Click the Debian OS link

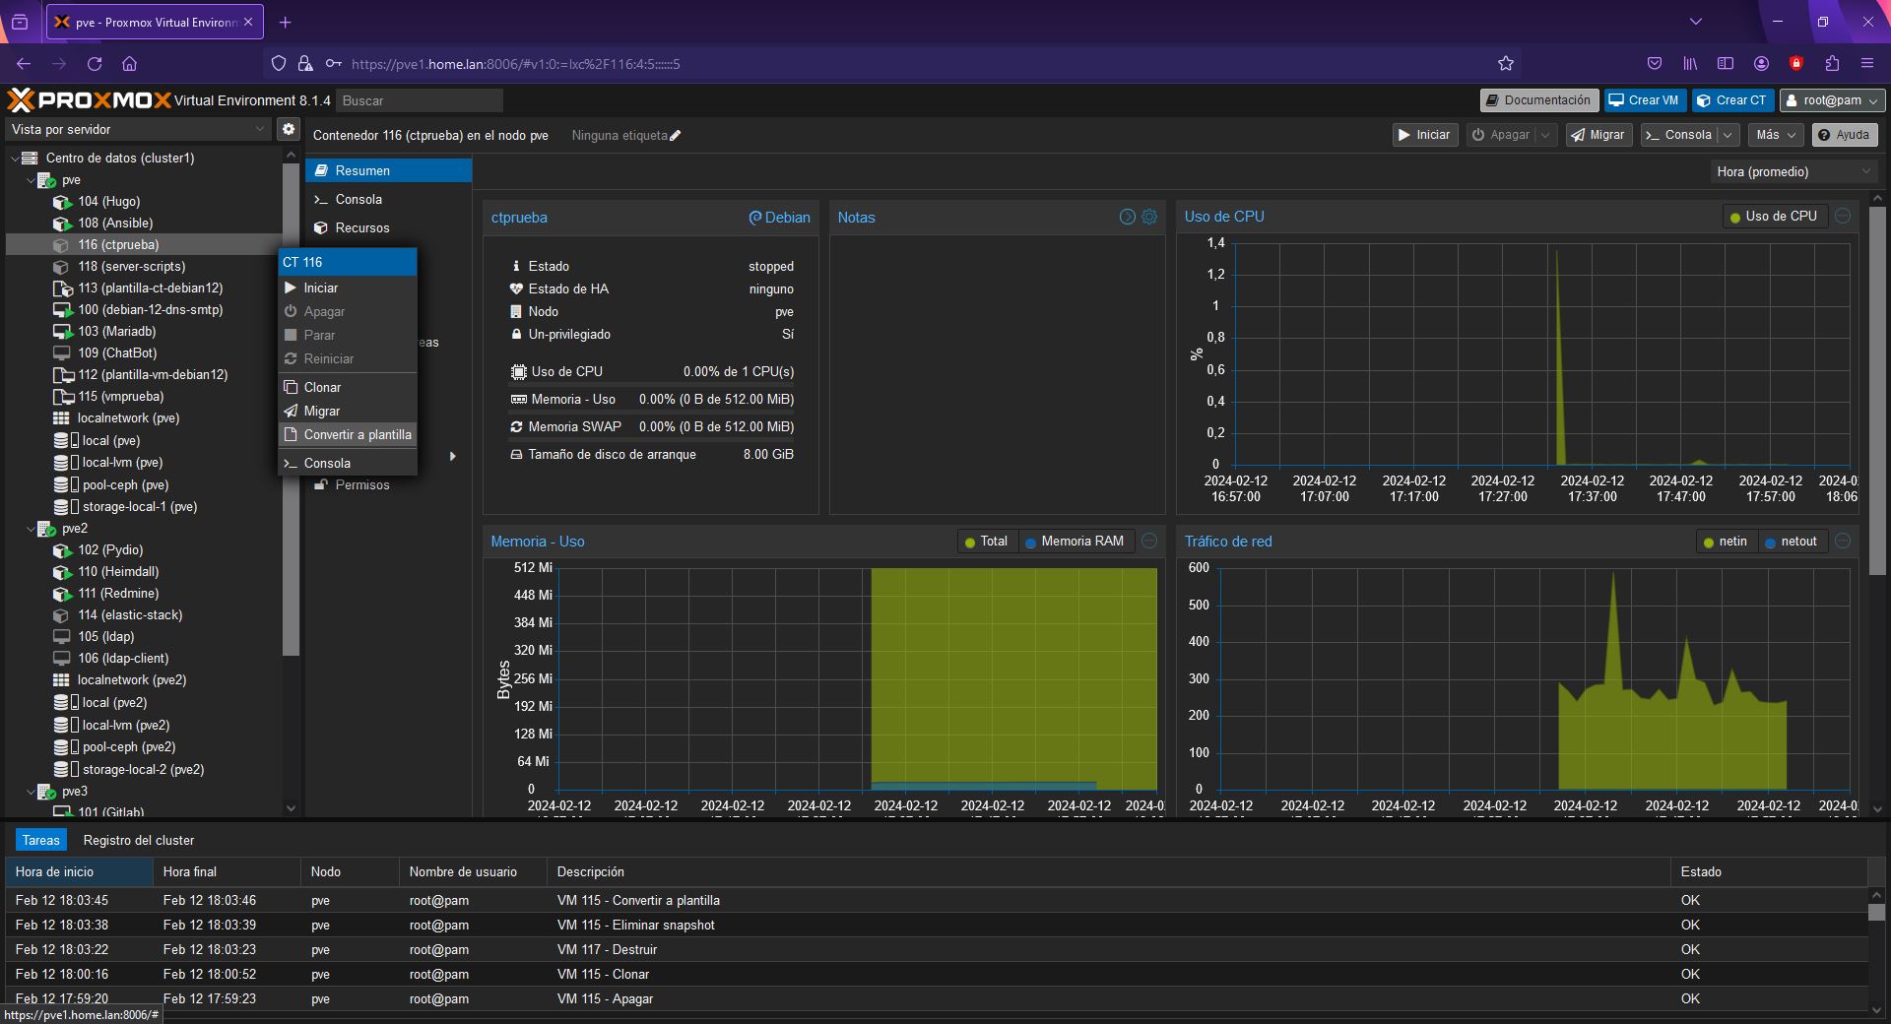click(x=780, y=218)
